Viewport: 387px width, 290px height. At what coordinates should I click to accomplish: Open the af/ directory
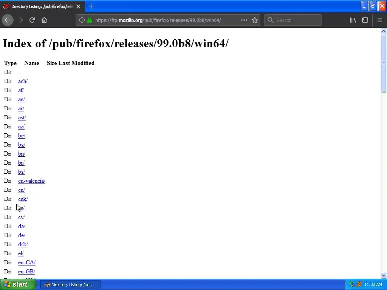(21, 91)
